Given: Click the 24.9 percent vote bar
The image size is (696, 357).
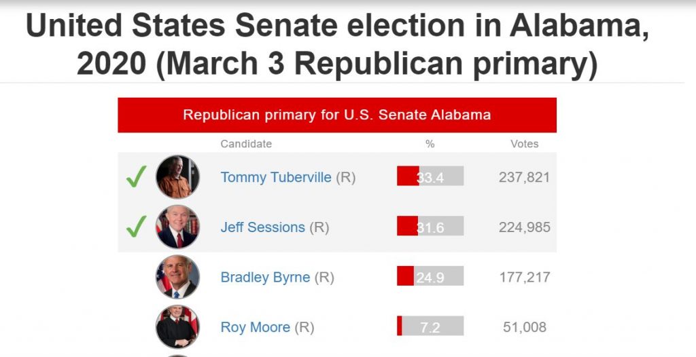Looking at the screenshot, I should (430, 276).
